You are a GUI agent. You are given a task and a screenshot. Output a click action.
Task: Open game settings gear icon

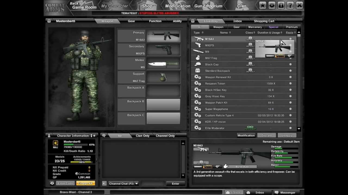(x=272, y=5)
